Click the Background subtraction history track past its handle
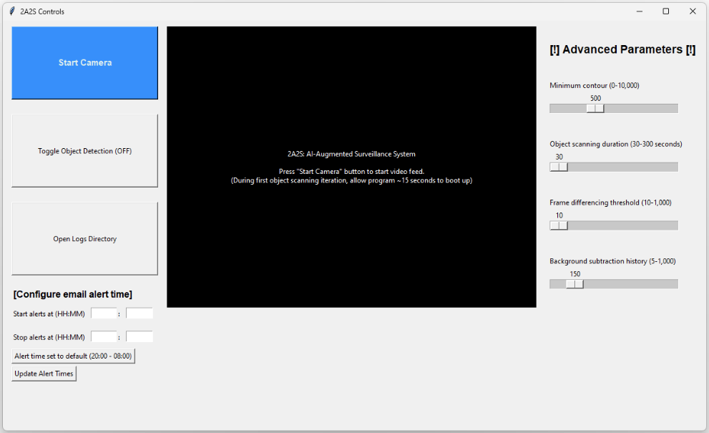 tap(630, 284)
